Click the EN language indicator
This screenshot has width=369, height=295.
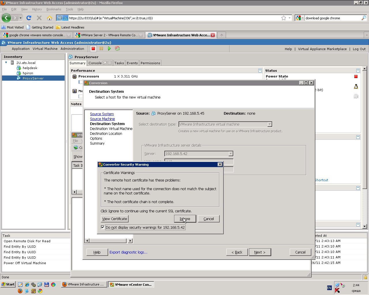pos(329,288)
